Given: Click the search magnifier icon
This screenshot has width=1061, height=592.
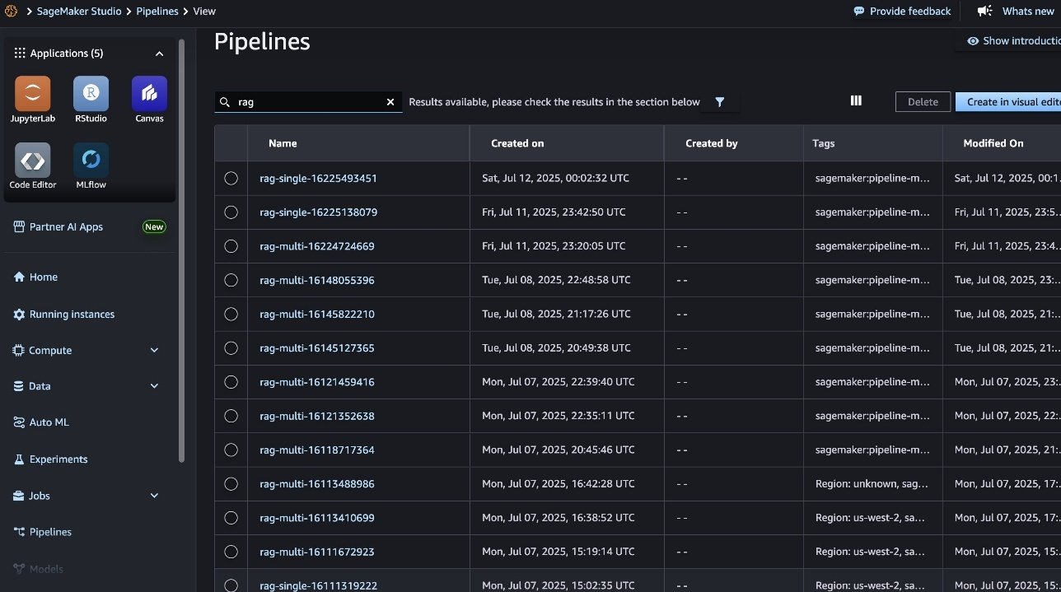Looking at the screenshot, I should click(x=225, y=102).
